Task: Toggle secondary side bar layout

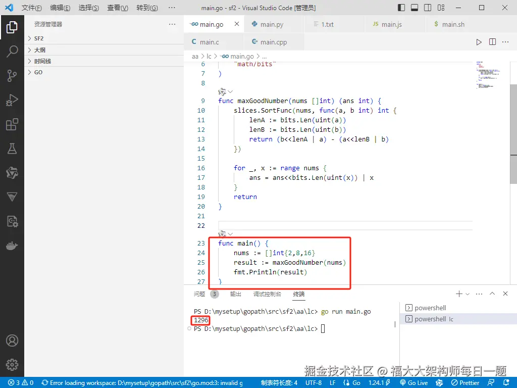Action: click(x=428, y=8)
